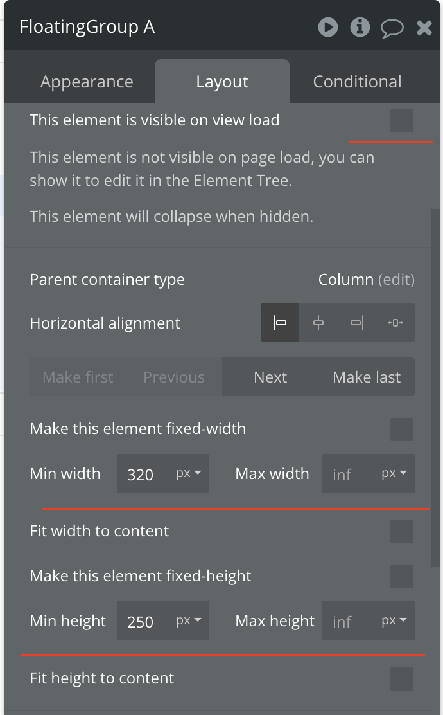Select left horizontal alignment icon
The image size is (443, 715).
pyautogui.click(x=279, y=323)
